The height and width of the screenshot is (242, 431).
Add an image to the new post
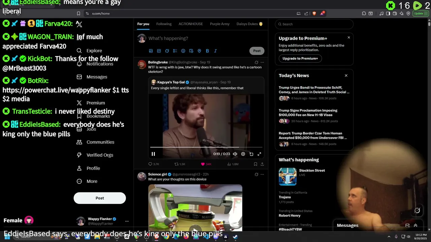pos(151,51)
